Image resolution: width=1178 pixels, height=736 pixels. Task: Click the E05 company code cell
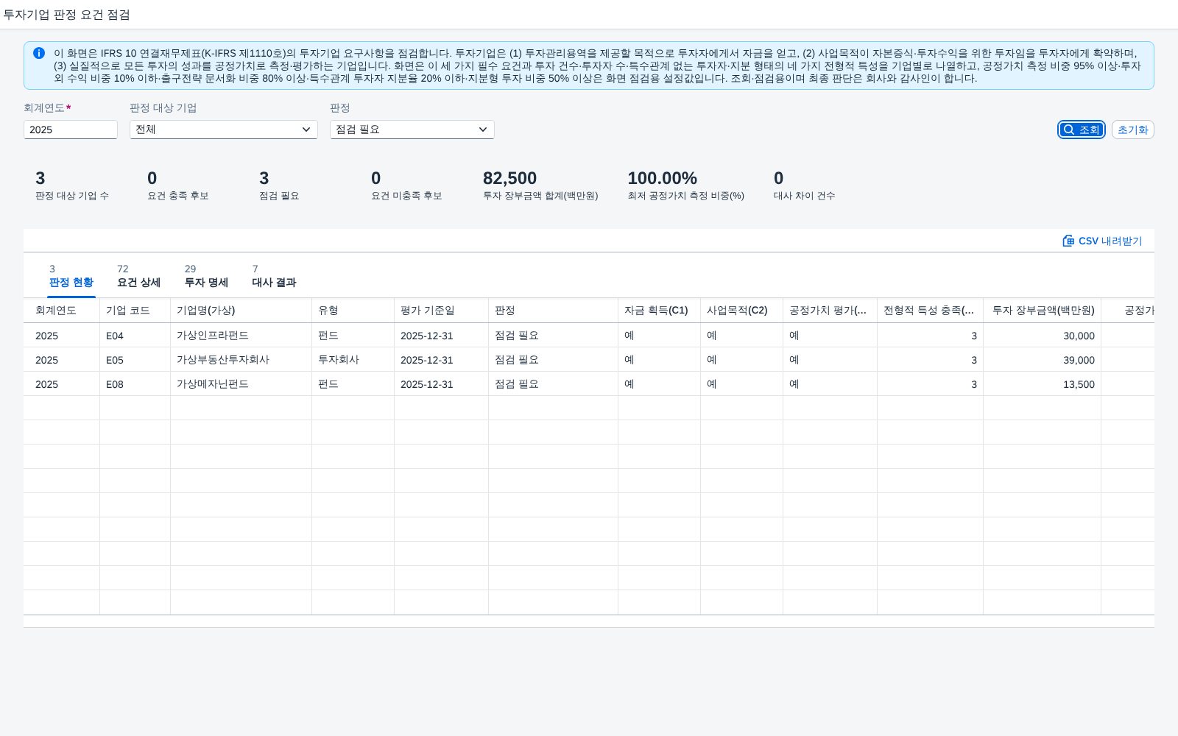pos(135,360)
